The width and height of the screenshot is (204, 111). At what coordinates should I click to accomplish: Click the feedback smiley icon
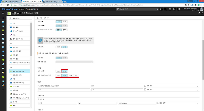click(174, 9)
